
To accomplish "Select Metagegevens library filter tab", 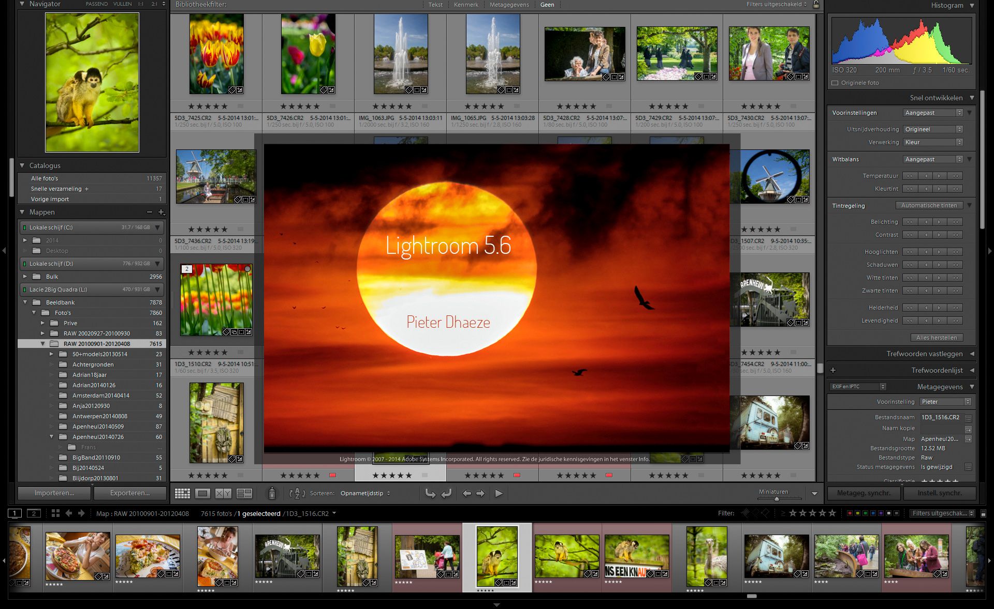I will [509, 5].
